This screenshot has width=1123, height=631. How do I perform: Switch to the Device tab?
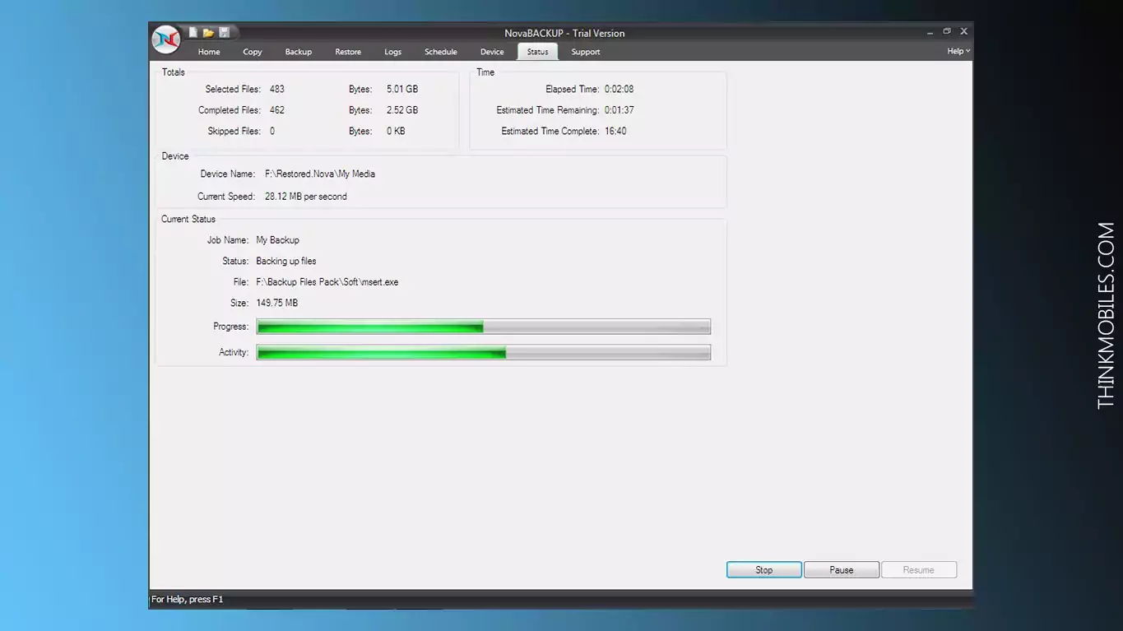point(492,52)
